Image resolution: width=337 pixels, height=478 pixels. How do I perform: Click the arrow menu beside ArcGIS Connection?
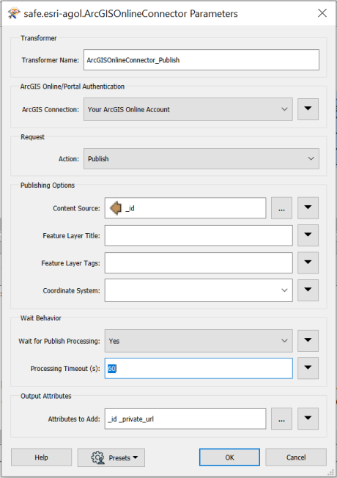(x=308, y=109)
